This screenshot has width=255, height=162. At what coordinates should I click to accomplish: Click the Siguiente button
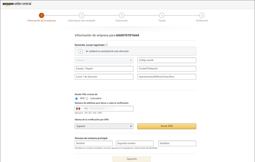[x=132, y=159]
